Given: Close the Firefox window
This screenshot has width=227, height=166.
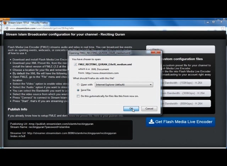Looking at the screenshot, I should 221,22.
